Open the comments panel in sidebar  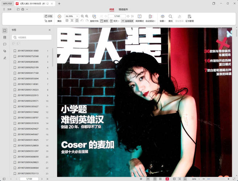coord(5,44)
